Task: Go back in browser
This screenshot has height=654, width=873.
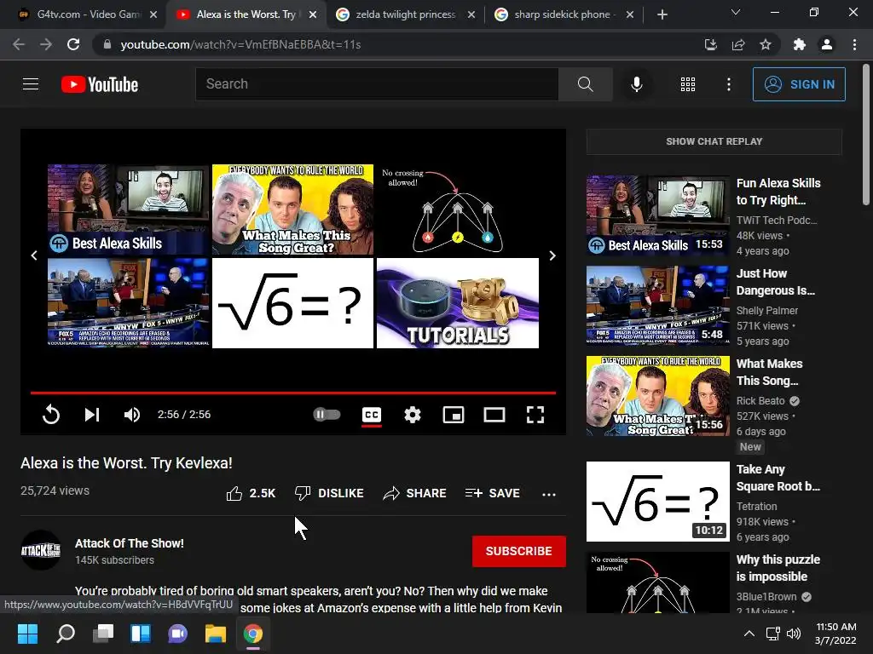Action: click(x=19, y=44)
